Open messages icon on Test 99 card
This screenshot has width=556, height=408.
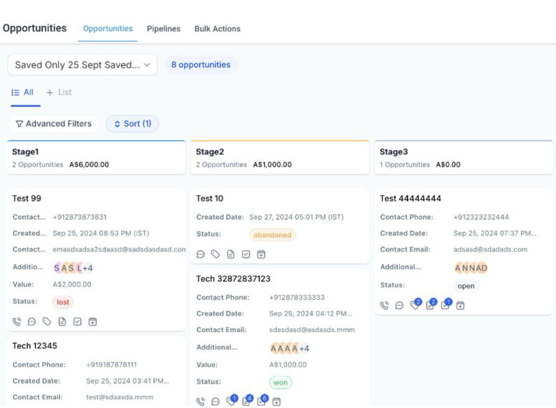[32, 322]
